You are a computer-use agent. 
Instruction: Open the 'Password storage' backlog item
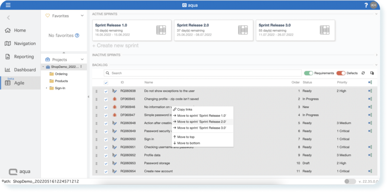(x=157, y=163)
